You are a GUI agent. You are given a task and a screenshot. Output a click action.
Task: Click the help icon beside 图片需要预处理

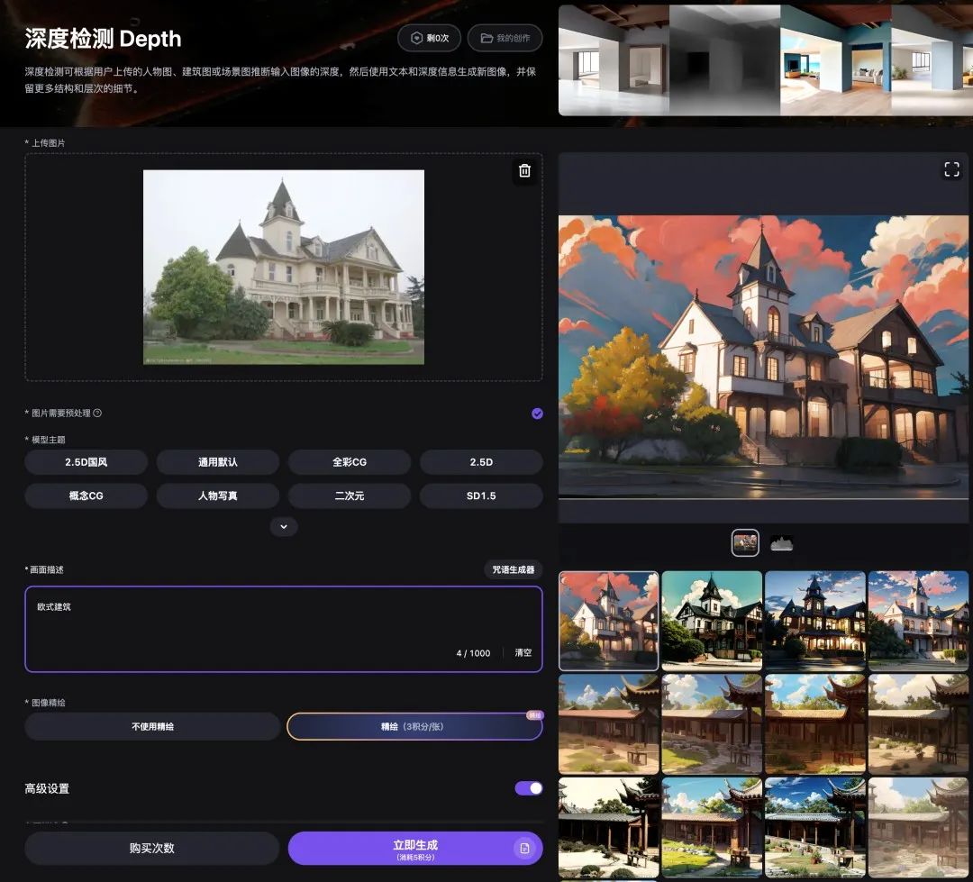pos(97,414)
